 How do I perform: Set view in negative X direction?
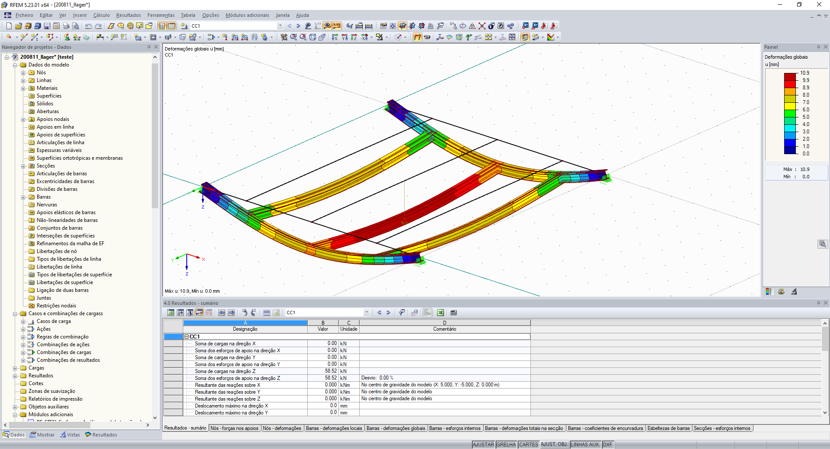coord(364,37)
